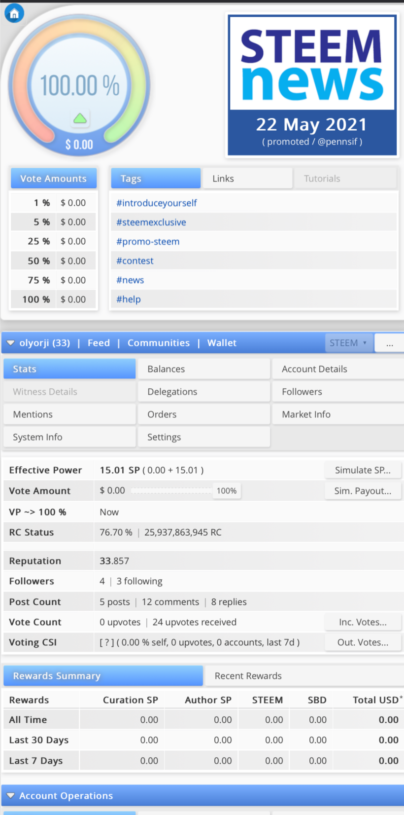Open the #promo-steem tag link
Image resolution: width=404 pixels, height=815 pixels.
point(148,241)
